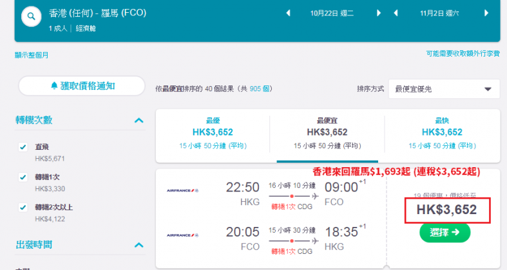Click the green 選擇 button
Screen dimensions: 507x270
(x=445, y=232)
